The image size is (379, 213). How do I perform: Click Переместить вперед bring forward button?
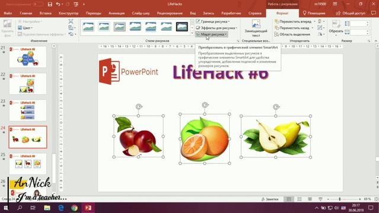click(293, 21)
